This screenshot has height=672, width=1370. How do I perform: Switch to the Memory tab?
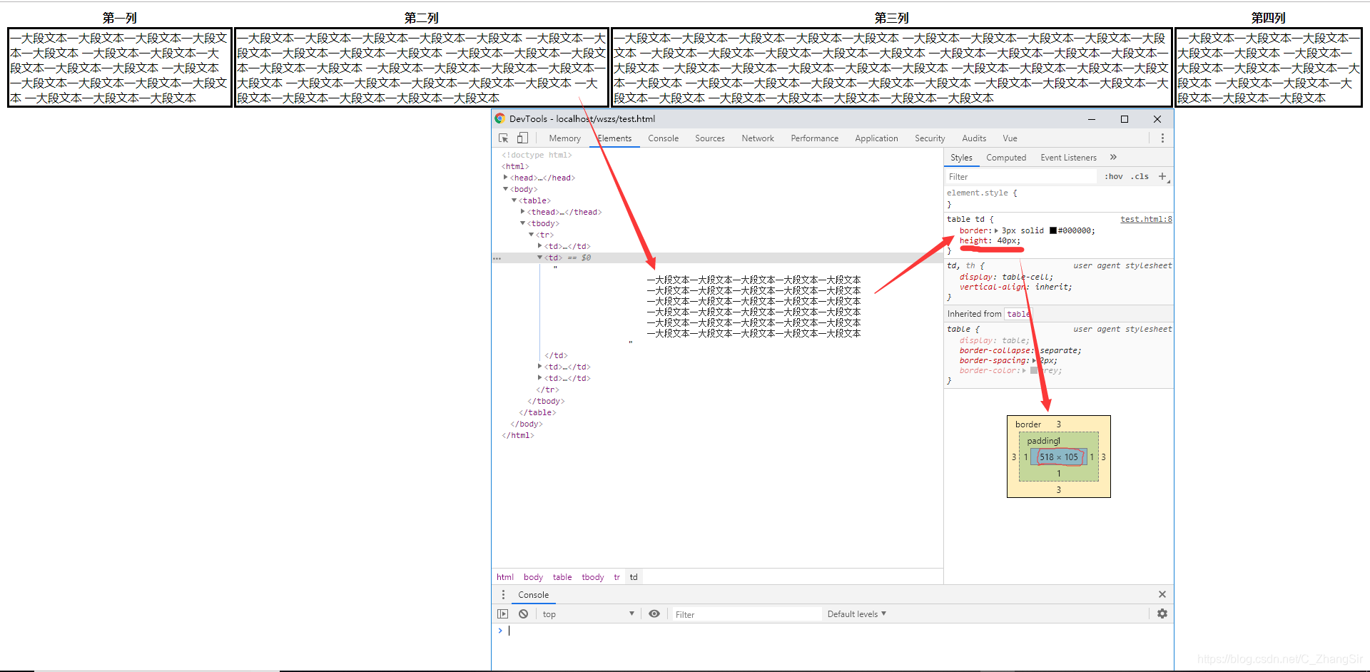[x=564, y=138]
